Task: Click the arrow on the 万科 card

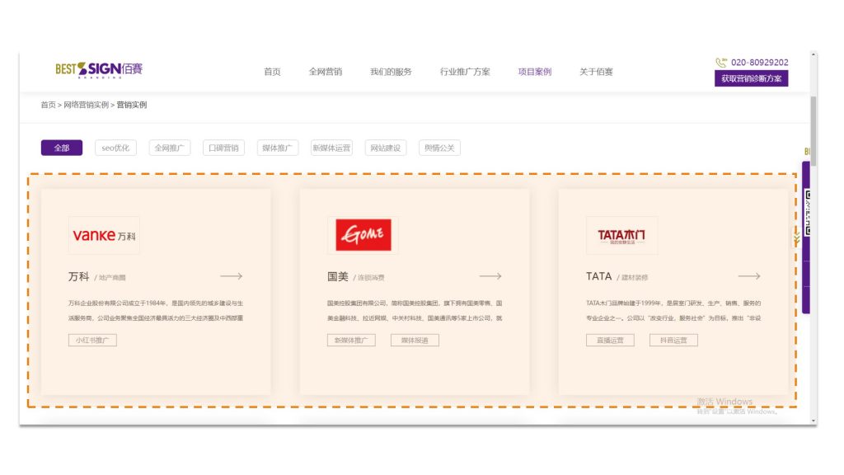Action: point(232,276)
